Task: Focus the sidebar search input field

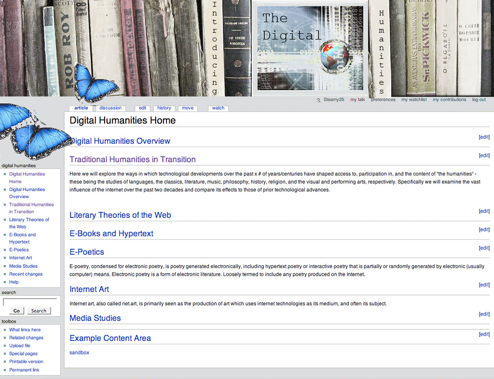Action: click(30, 302)
